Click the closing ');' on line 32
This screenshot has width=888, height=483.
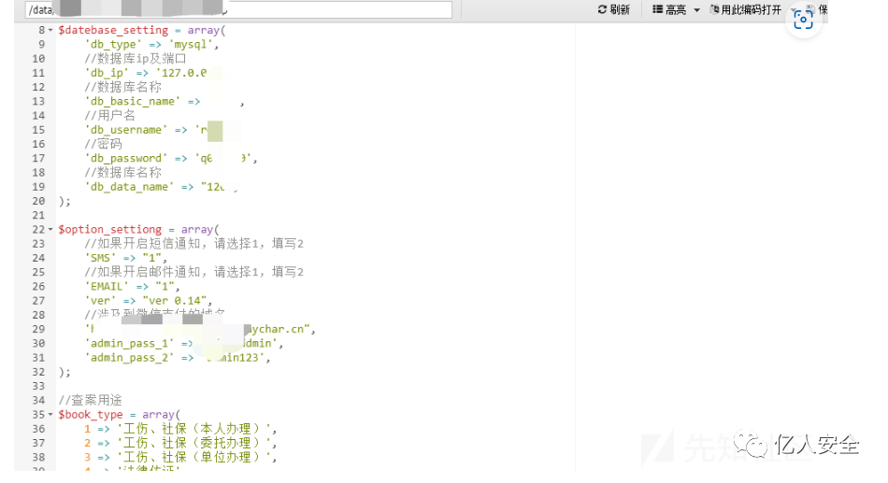tap(64, 372)
